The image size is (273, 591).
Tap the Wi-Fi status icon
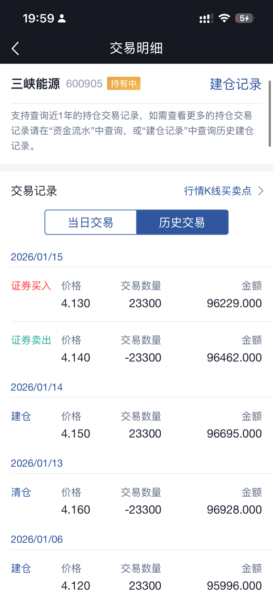click(224, 18)
